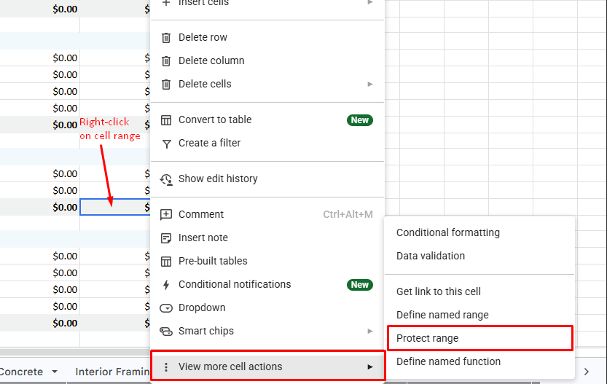Click the Delete row trash icon

(x=166, y=38)
